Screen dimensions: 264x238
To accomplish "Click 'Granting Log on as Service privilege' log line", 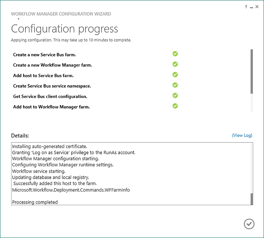I will pyautogui.click(x=74, y=152).
